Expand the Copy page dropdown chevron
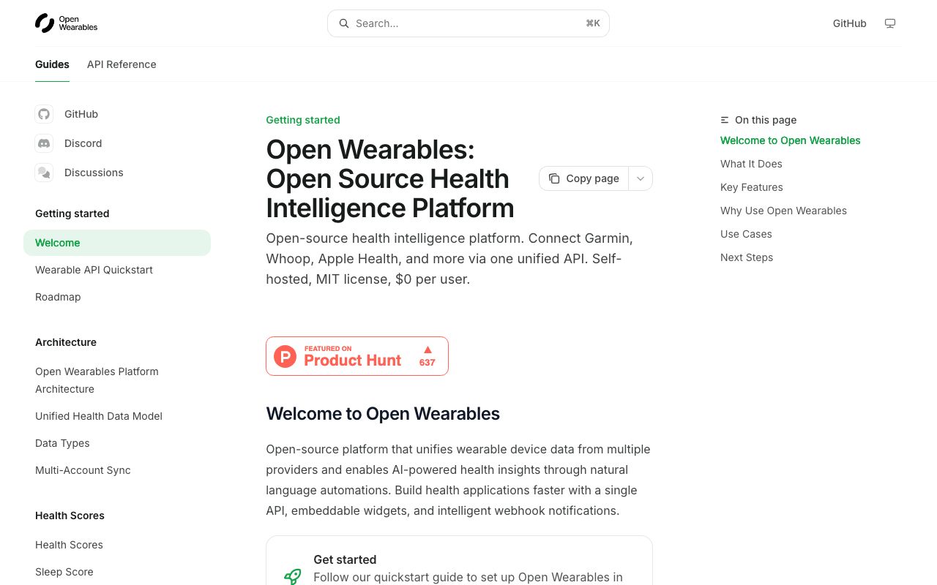Screen dimensions: 937x585 (x=641, y=178)
